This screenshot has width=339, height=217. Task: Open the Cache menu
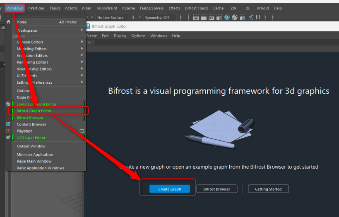pos(219,8)
